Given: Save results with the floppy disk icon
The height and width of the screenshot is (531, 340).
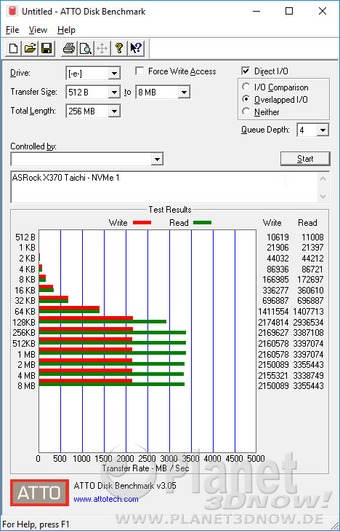Looking at the screenshot, I should (x=46, y=48).
